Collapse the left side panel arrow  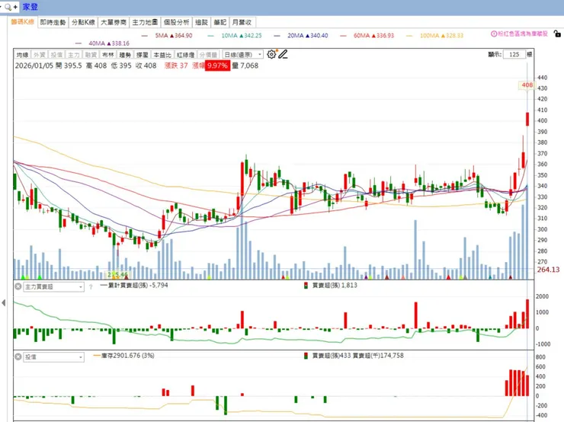4,303
